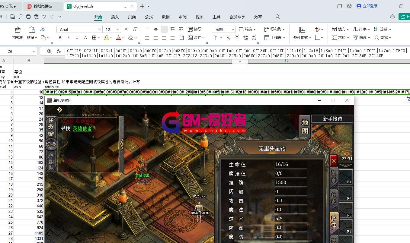Click the Print Preview icon

[36, 17]
